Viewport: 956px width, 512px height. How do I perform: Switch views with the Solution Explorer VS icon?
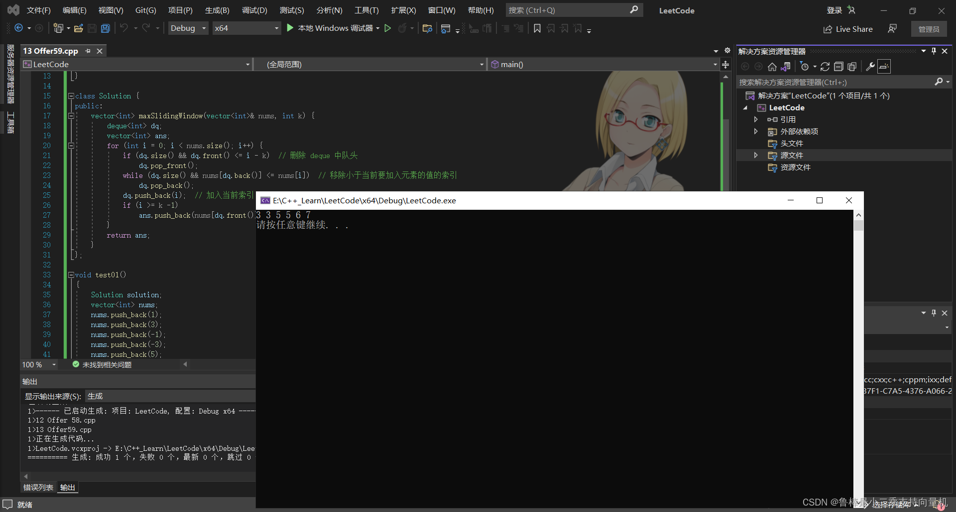786,67
